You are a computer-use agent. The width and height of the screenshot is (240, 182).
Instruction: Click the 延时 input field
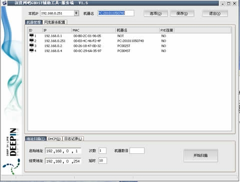pos(102,161)
